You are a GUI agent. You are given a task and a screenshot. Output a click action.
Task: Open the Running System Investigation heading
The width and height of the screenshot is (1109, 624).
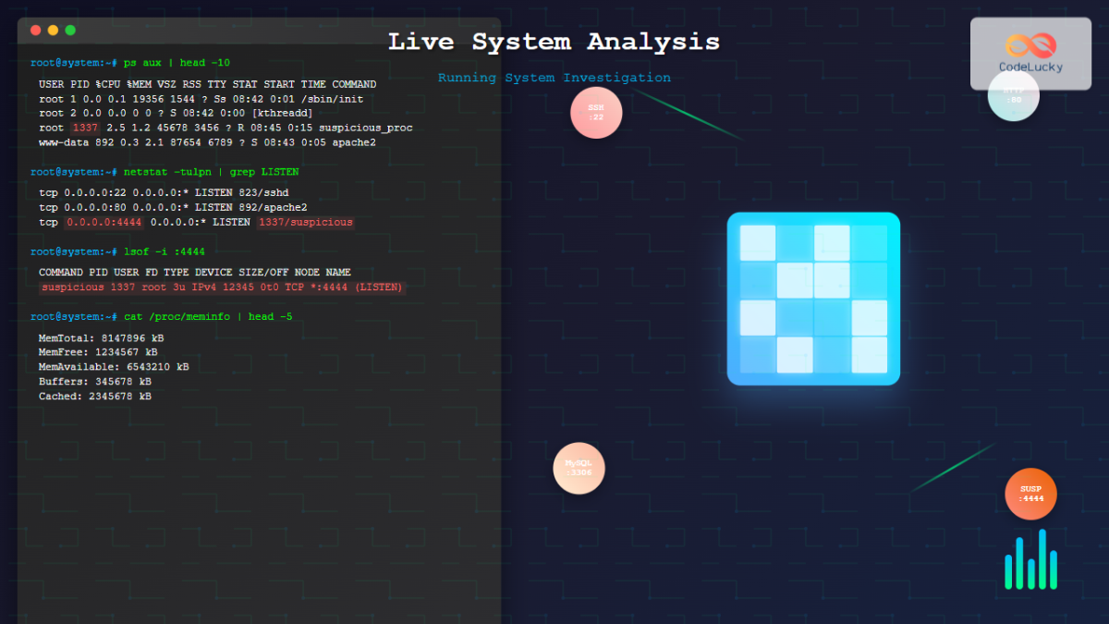tap(554, 78)
